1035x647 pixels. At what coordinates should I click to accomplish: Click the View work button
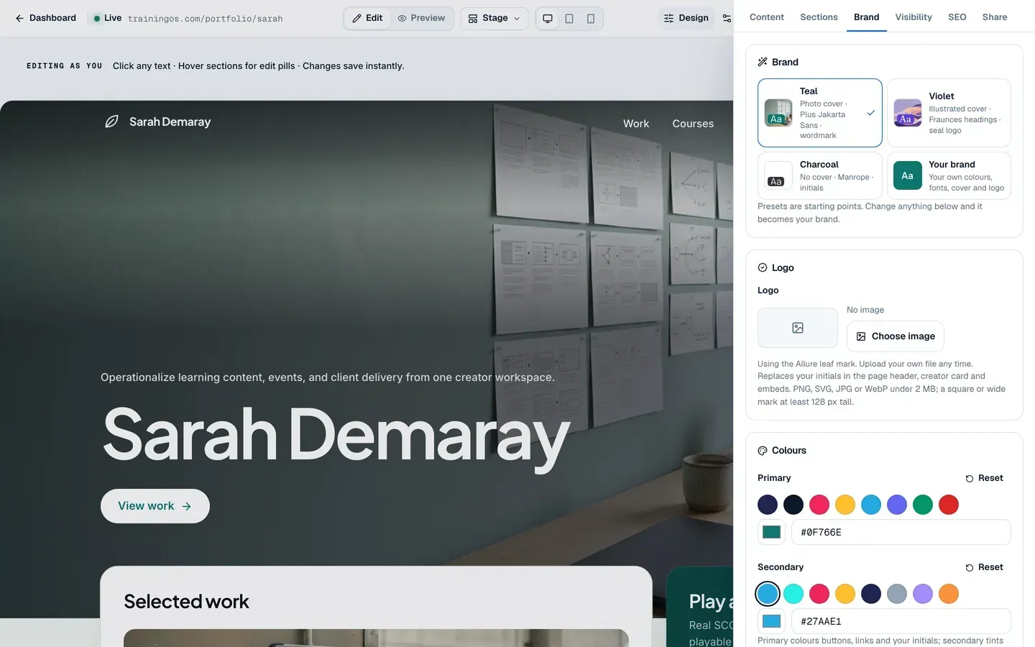point(155,506)
